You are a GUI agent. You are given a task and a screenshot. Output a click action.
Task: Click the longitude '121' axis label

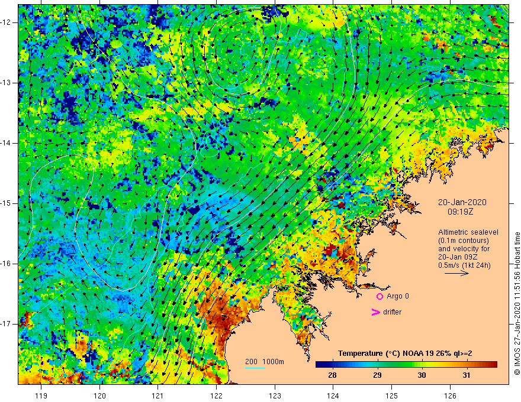[158, 395]
